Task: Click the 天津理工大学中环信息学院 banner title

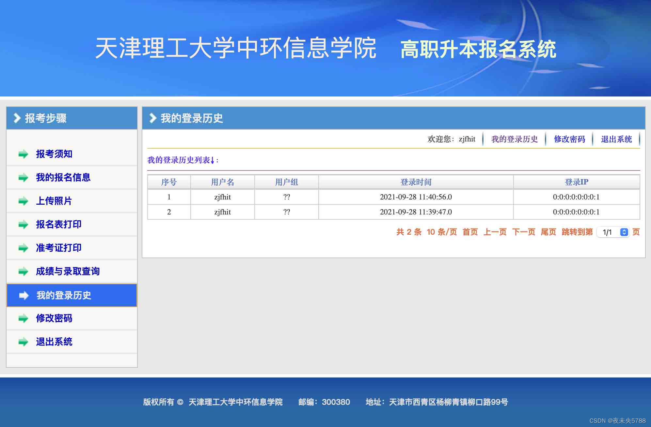Action: click(236, 48)
